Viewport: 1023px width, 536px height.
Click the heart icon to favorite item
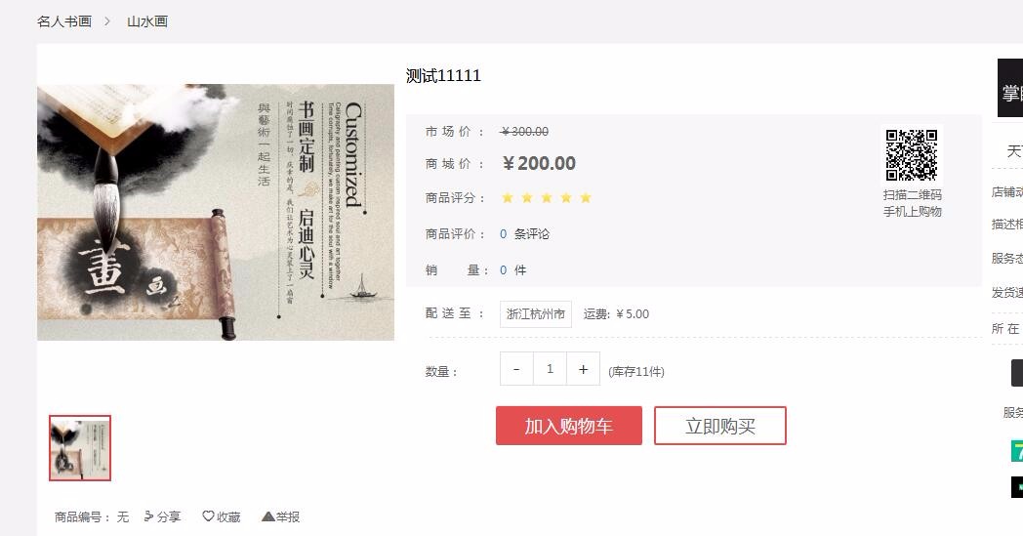208,516
